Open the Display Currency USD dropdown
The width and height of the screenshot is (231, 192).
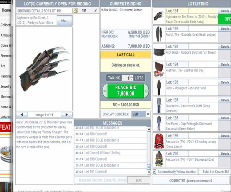pyautogui.click(x=148, y=114)
